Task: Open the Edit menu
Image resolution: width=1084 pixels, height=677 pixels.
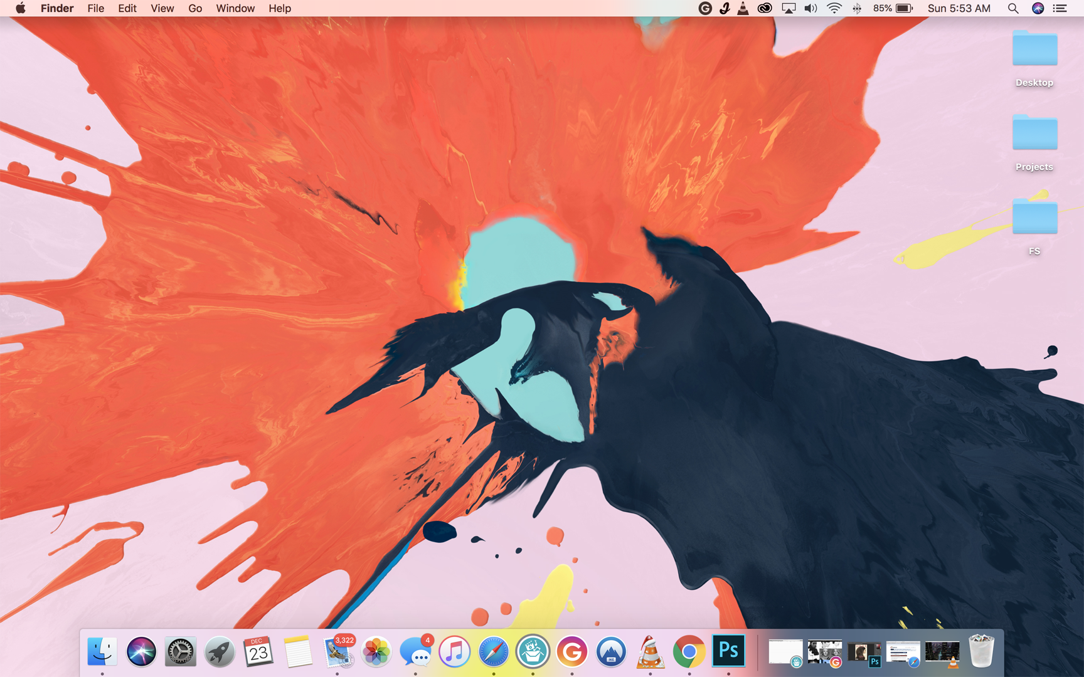Action: coord(127,8)
